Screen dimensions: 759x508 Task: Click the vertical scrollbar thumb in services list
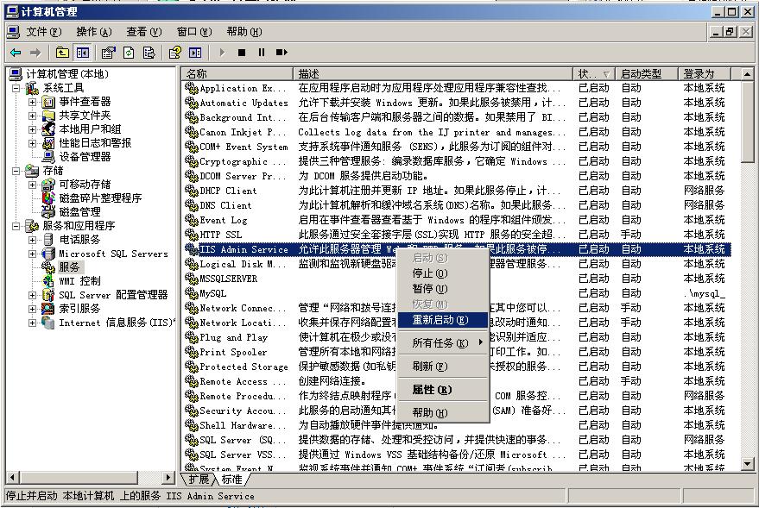tap(748, 122)
